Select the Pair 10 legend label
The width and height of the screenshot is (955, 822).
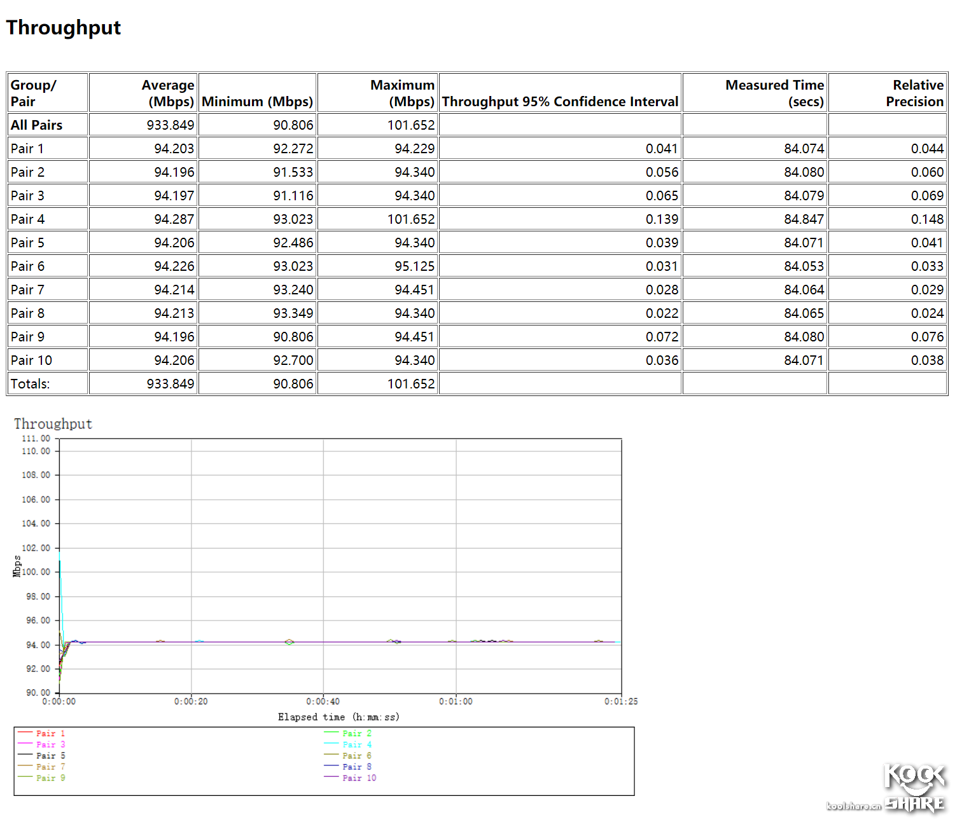[x=359, y=778]
